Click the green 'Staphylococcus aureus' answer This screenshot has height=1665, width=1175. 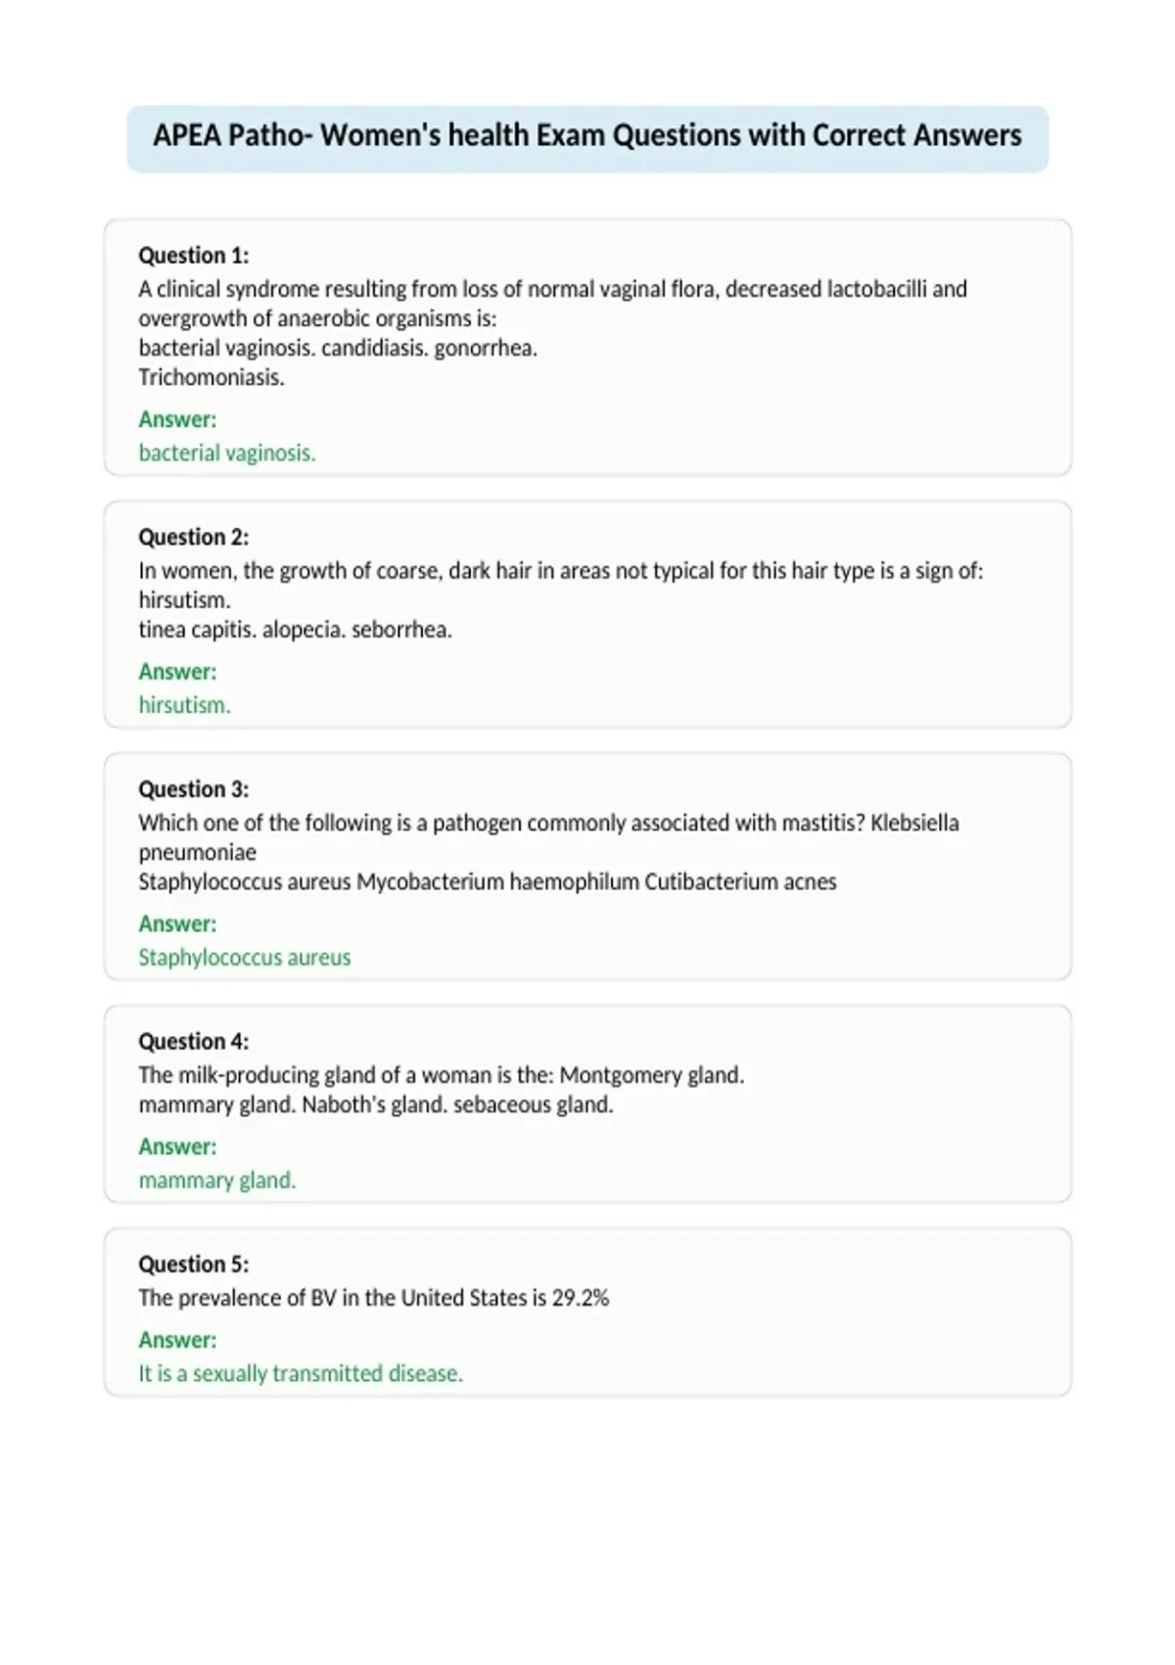[x=245, y=957]
